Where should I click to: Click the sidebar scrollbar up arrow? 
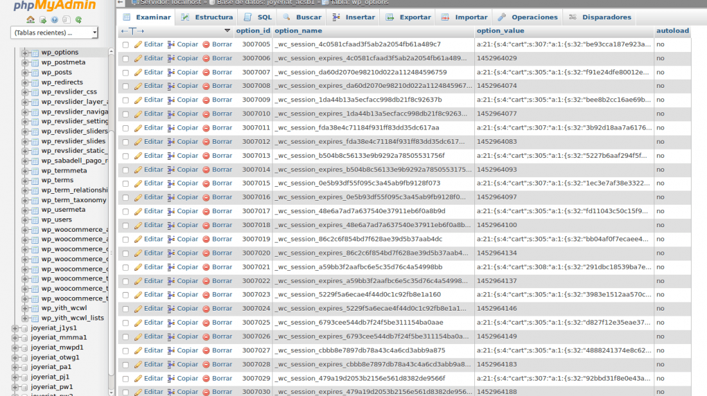[x=111, y=52]
